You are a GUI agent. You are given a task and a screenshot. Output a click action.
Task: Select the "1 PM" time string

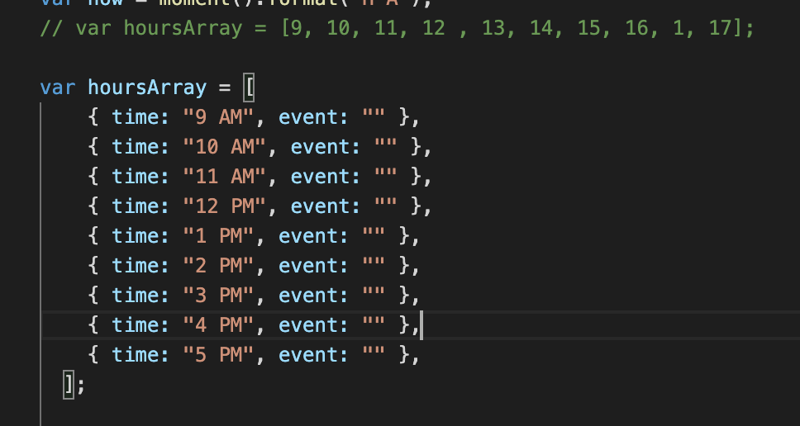[218, 236]
